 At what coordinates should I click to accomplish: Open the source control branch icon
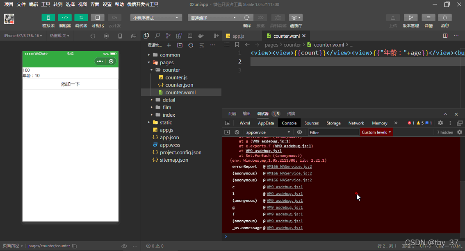[x=168, y=36]
